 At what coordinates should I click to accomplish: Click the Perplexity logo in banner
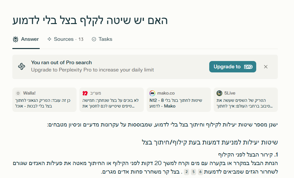click(22, 66)
